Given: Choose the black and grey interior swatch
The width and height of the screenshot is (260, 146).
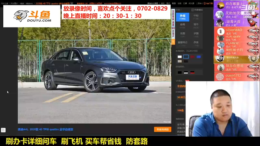Looking at the screenshot, I should point(186,72).
